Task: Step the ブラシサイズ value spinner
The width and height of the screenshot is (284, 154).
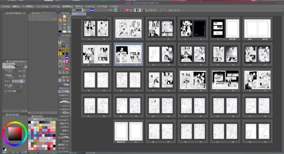Action: coord(22,71)
